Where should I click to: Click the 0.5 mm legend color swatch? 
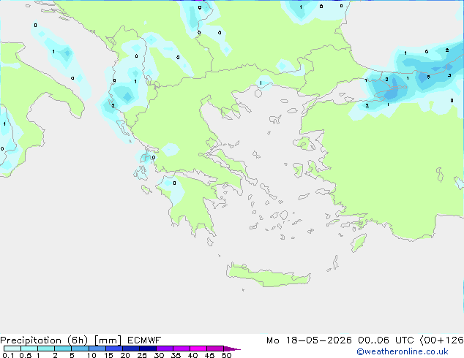click(x=29, y=349)
